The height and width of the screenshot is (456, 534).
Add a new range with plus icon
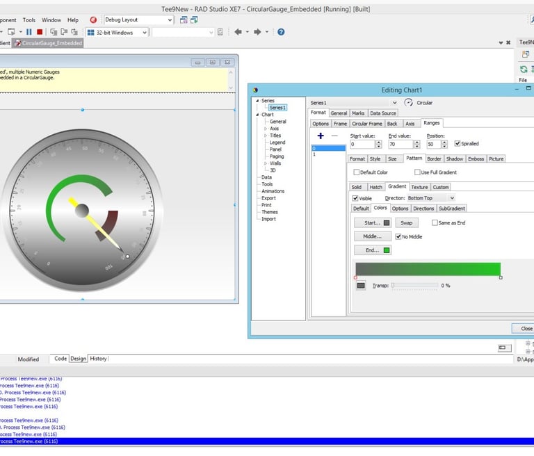click(x=321, y=136)
